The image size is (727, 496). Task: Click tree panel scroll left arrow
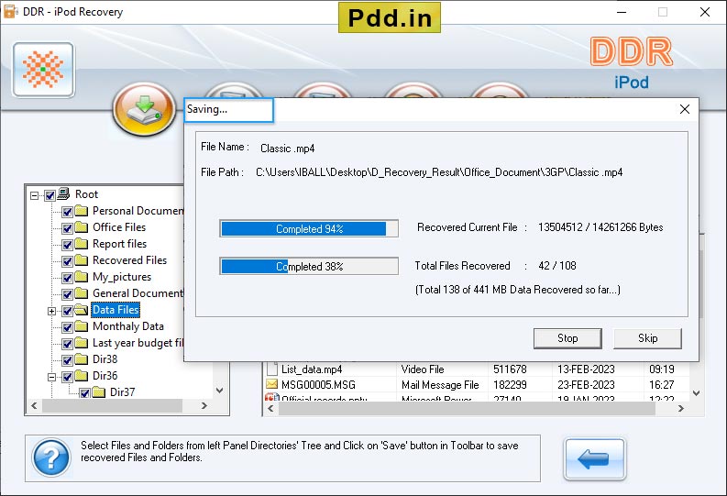pos(34,405)
